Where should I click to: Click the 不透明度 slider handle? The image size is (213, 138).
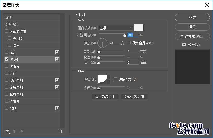(x=125, y=35)
